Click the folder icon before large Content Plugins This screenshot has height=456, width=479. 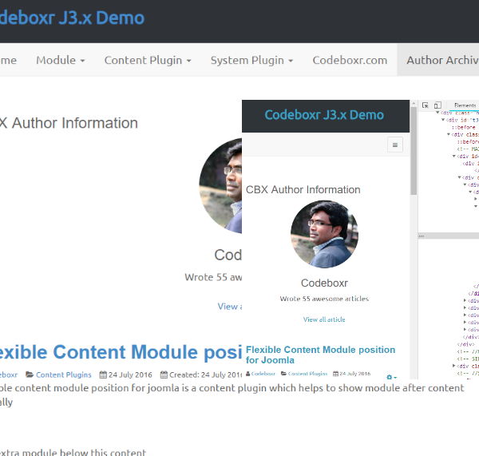30,375
